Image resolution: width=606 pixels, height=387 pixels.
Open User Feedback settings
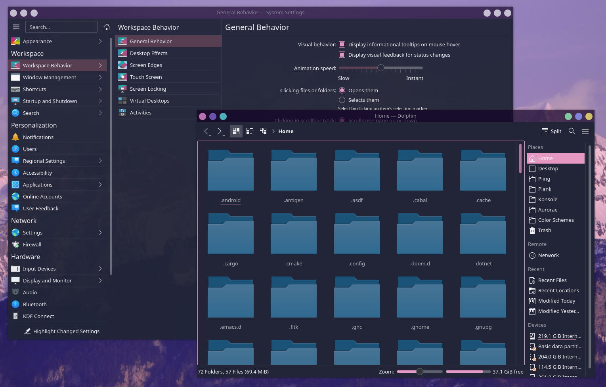(x=57, y=208)
